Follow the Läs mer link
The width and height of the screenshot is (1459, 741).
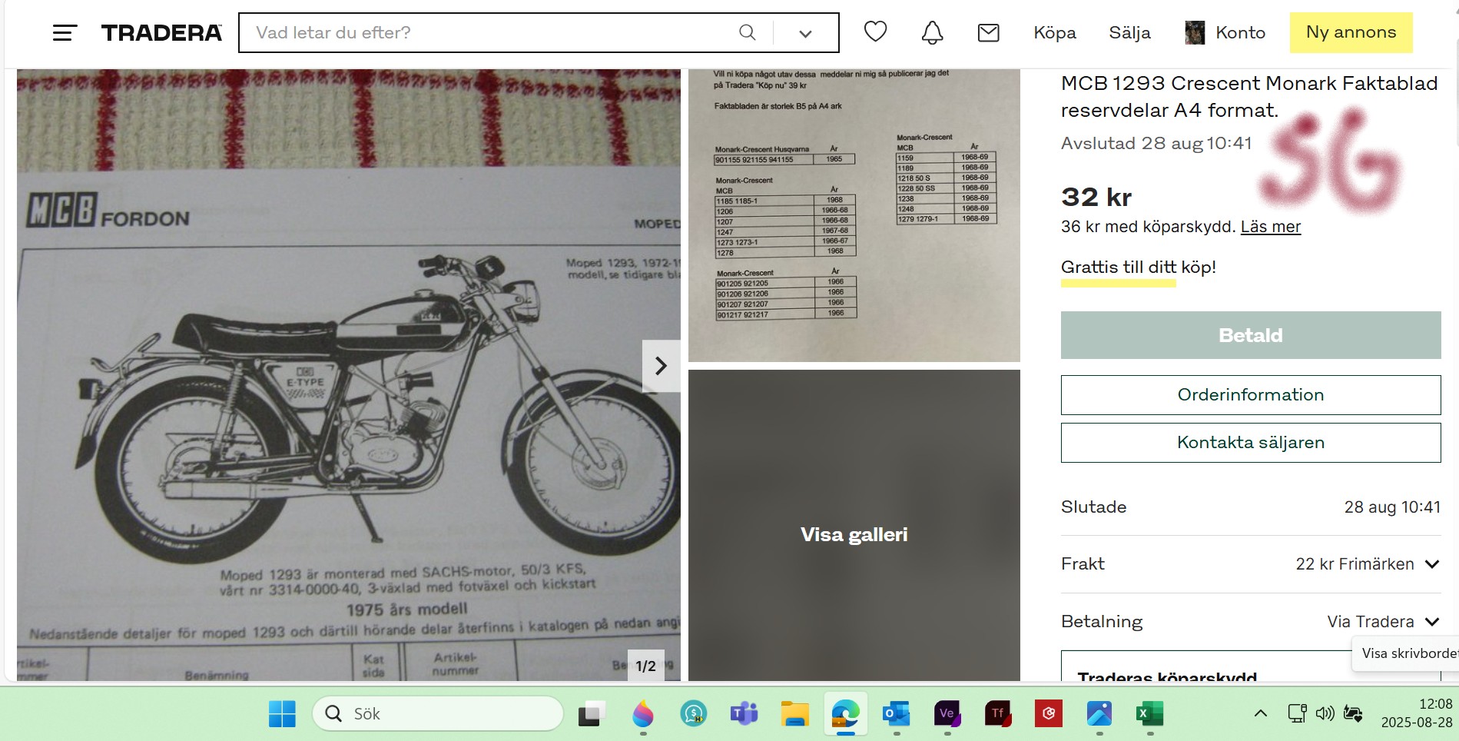(1270, 227)
